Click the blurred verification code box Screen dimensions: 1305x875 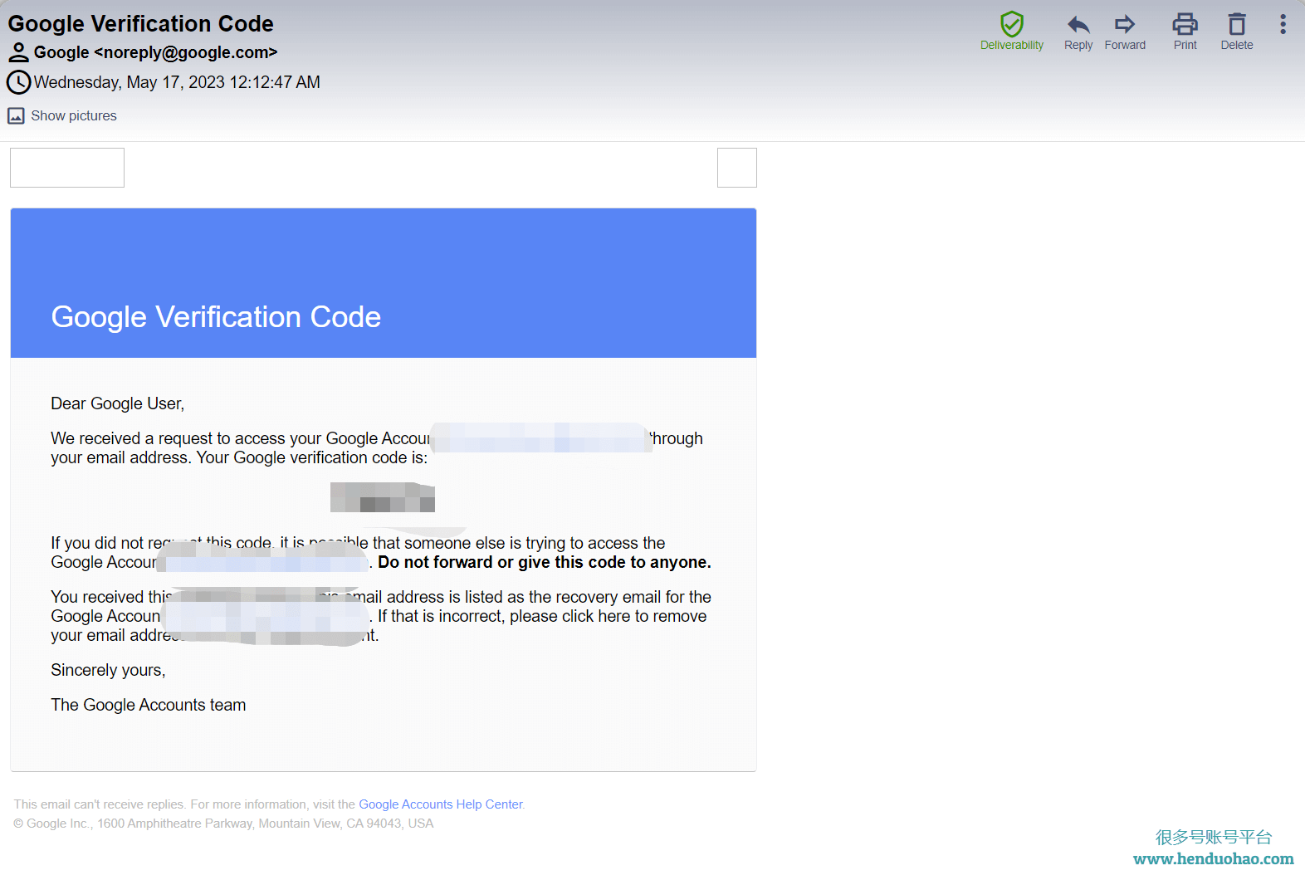[x=383, y=497]
